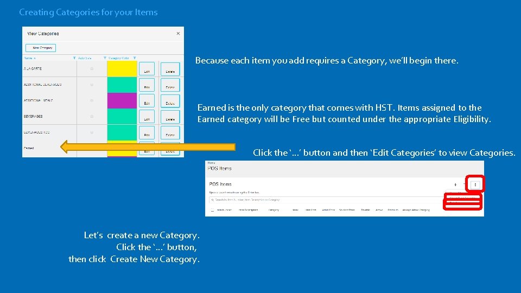The width and height of the screenshot is (521, 293).
Task: Close the View Categories dialog
Action: tap(178, 33)
